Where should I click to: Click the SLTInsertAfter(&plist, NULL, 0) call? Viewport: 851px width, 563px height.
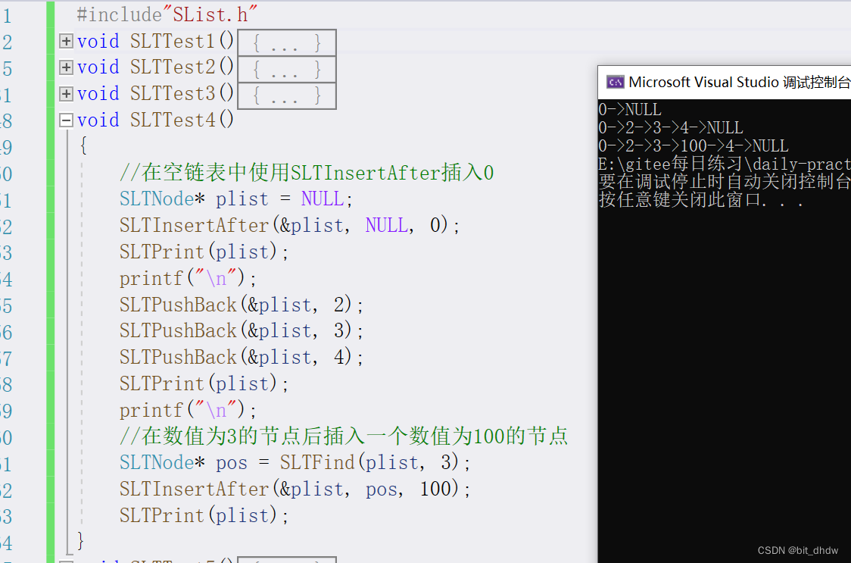tap(290, 225)
